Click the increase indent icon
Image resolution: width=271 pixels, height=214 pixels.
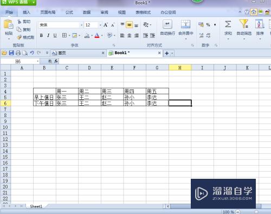pyautogui.click(x=152, y=36)
